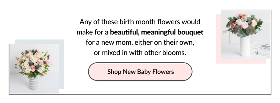Select the tall white vase in the right photo
This screenshot has width=280, height=103.
pyautogui.click(x=245, y=46)
